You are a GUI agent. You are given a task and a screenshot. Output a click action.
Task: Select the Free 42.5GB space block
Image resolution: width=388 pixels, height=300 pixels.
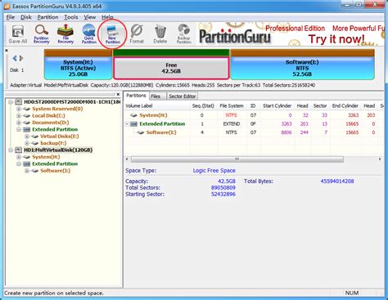[171, 68]
